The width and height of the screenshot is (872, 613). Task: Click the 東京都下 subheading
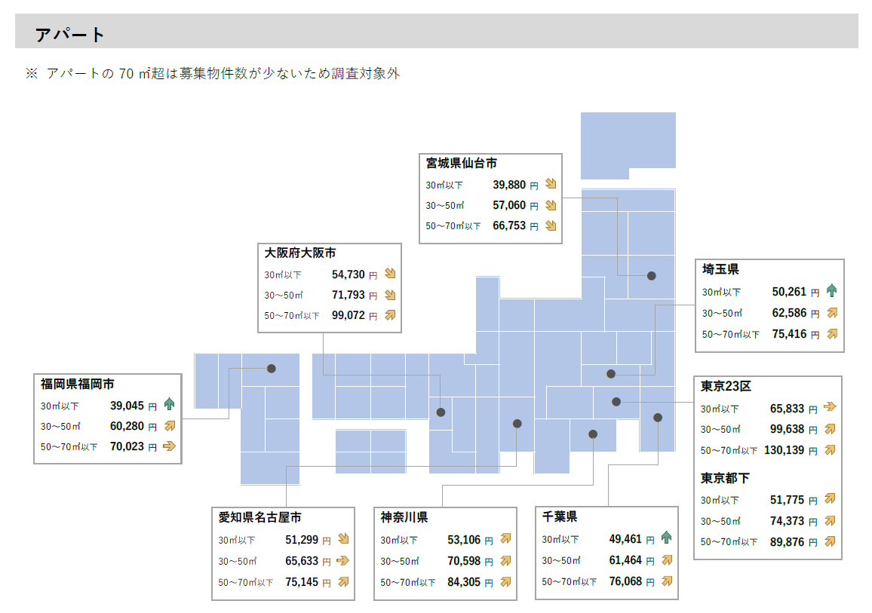[x=725, y=478]
